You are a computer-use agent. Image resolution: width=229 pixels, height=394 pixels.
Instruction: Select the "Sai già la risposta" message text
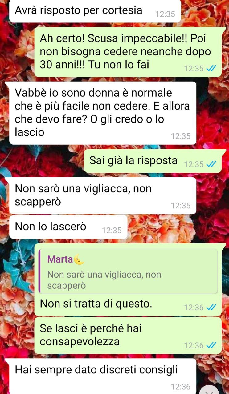click(133, 160)
